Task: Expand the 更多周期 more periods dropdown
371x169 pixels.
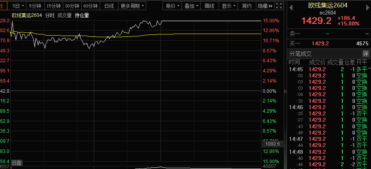Action: [x=132, y=6]
